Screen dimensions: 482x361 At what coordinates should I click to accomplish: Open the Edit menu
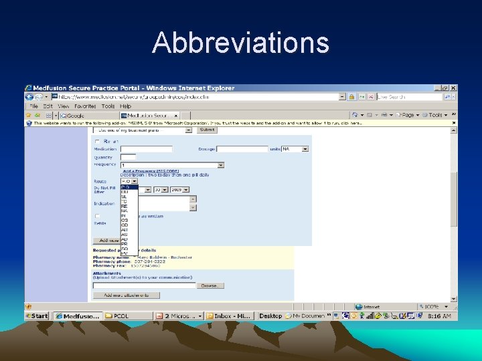(48, 106)
